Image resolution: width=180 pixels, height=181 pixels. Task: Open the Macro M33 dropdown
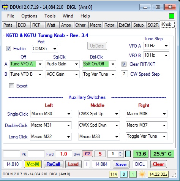99,137
